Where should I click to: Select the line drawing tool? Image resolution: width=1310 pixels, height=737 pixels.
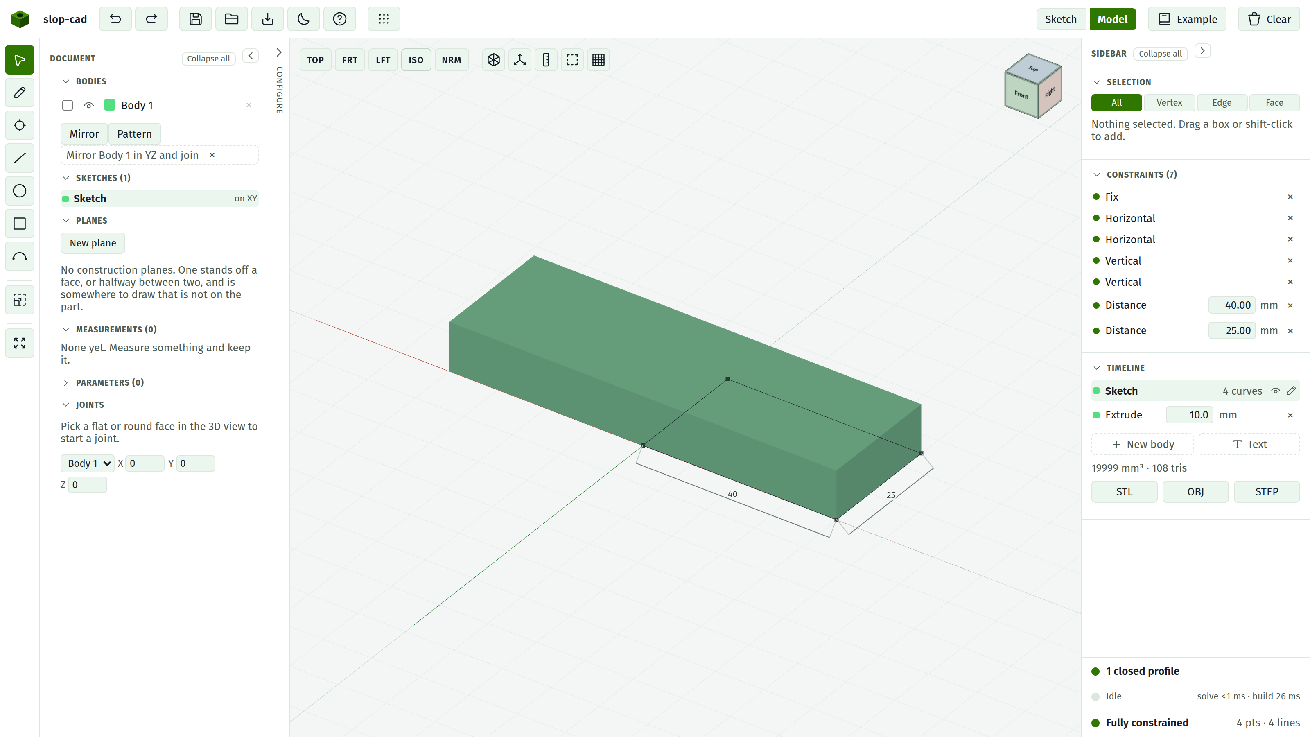click(19, 158)
